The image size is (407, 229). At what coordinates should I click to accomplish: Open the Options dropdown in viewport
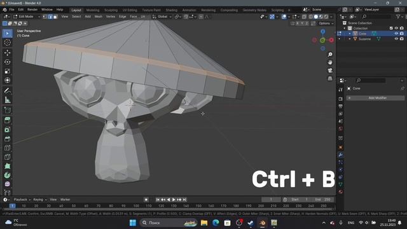(326, 24)
